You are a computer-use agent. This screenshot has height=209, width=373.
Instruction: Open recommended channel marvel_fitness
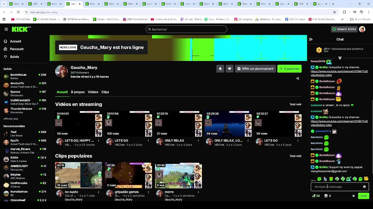coord(25,151)
